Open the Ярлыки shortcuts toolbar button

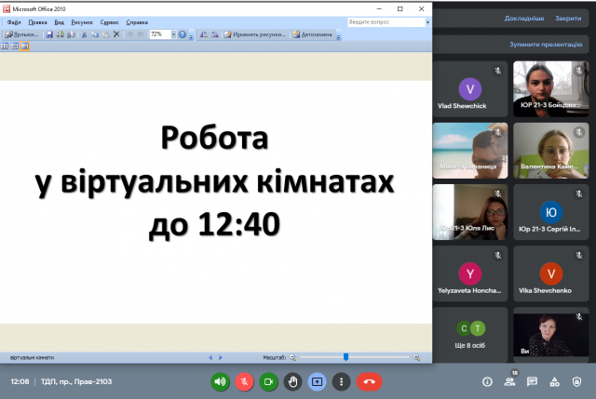click(x=21, y=34)
